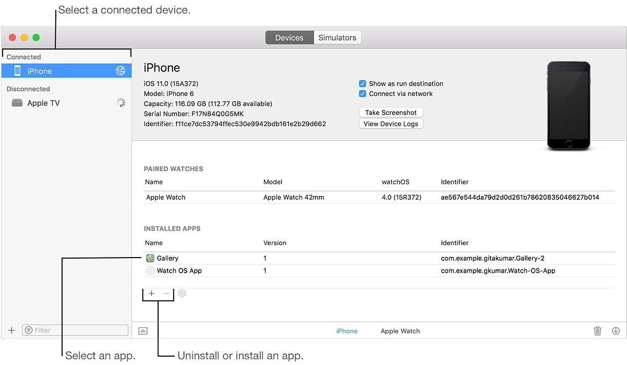The height and width of the screenshot is (365, 627).
Task: Switch to the Simulators tab
Action: (337, 38)
